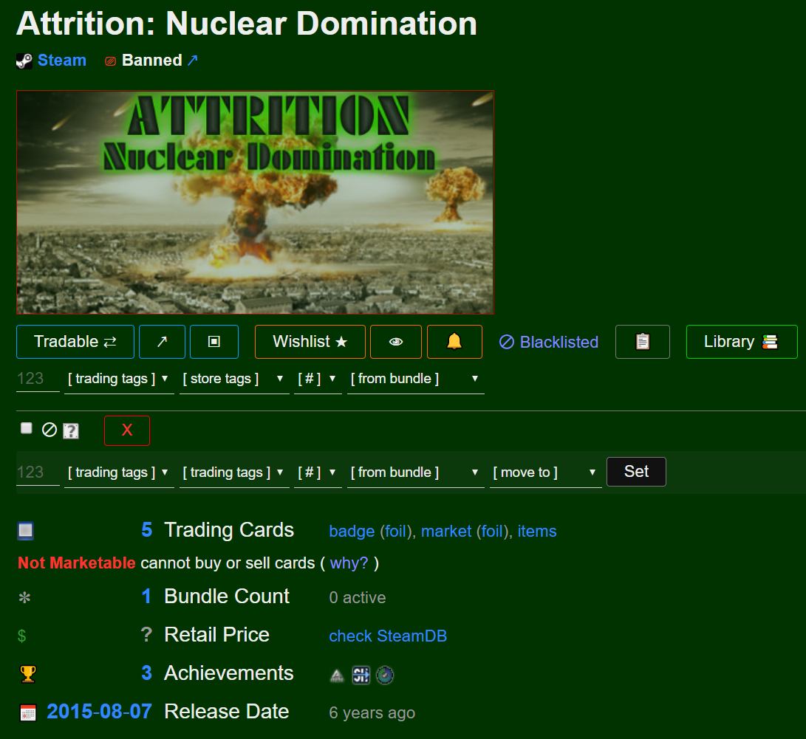
Task: Click the Banned status label
Action: click(152, 60)
